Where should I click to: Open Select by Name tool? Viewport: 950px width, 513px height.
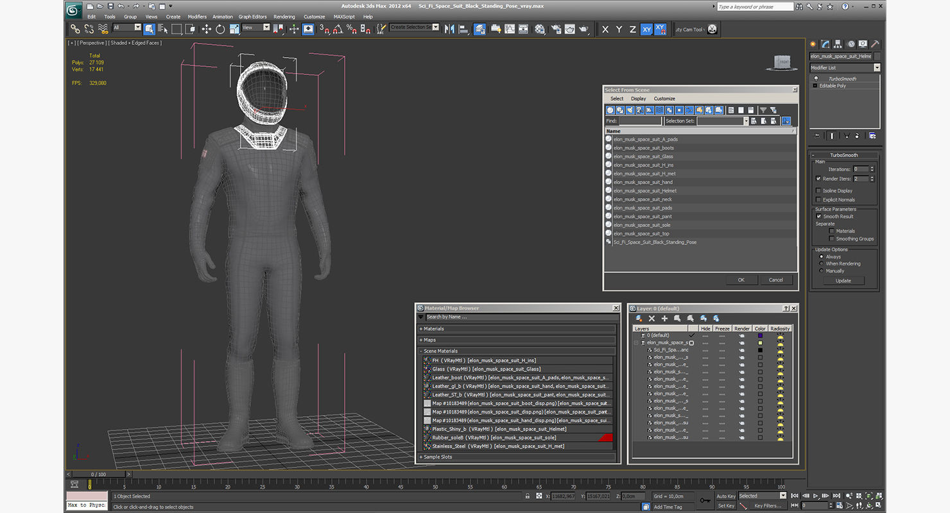tap(162, 29)
